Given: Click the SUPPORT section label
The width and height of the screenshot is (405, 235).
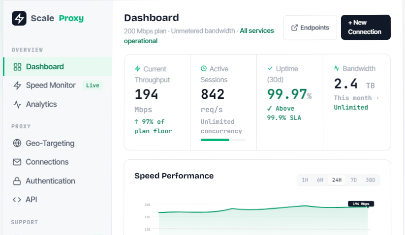Looking at the screenshot, I should (x=25, y=222).
